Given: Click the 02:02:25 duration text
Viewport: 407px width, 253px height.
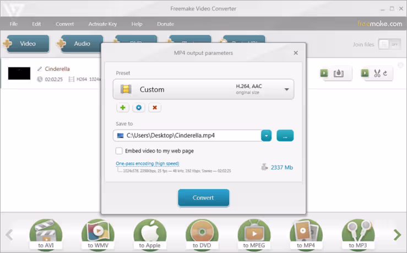Looking at the screenshot, I should [x=54, y=80].
